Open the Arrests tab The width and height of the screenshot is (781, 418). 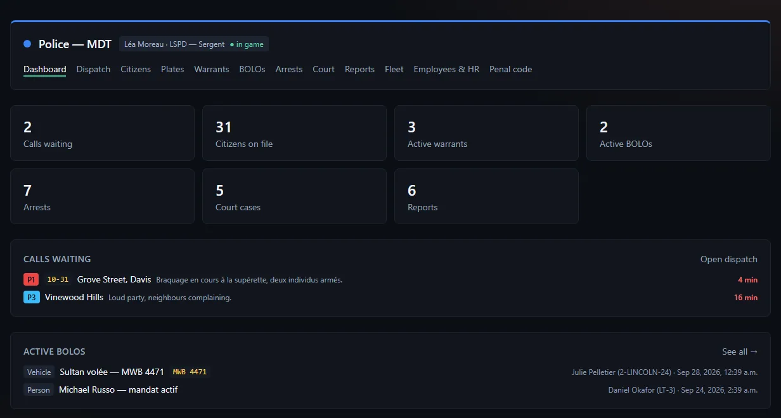[289, 69]
